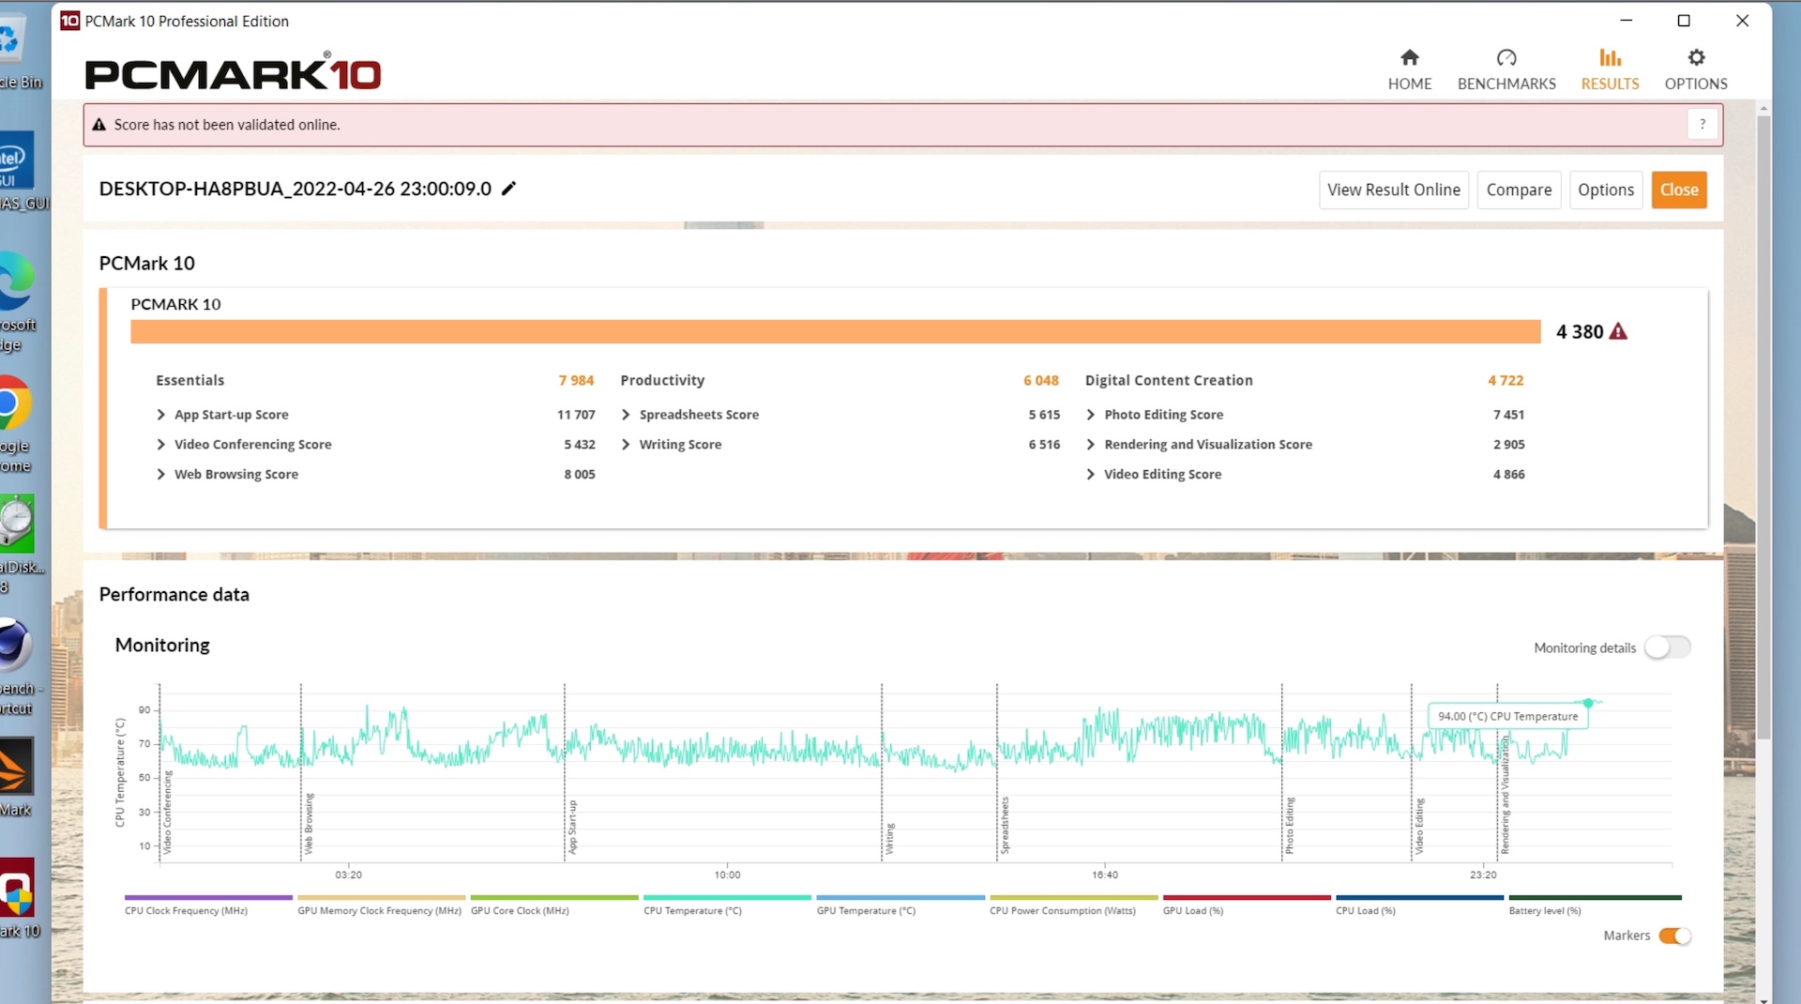This screenshot has width=1801, height=1004.
Task: Open the 3DMark desktop icon
Action: click(17, 777)
